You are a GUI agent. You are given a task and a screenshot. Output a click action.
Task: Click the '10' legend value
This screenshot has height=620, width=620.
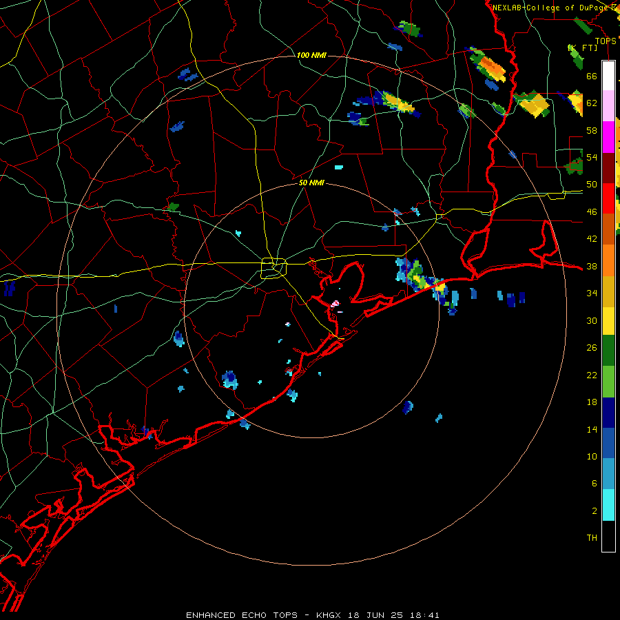click(592, 456)
